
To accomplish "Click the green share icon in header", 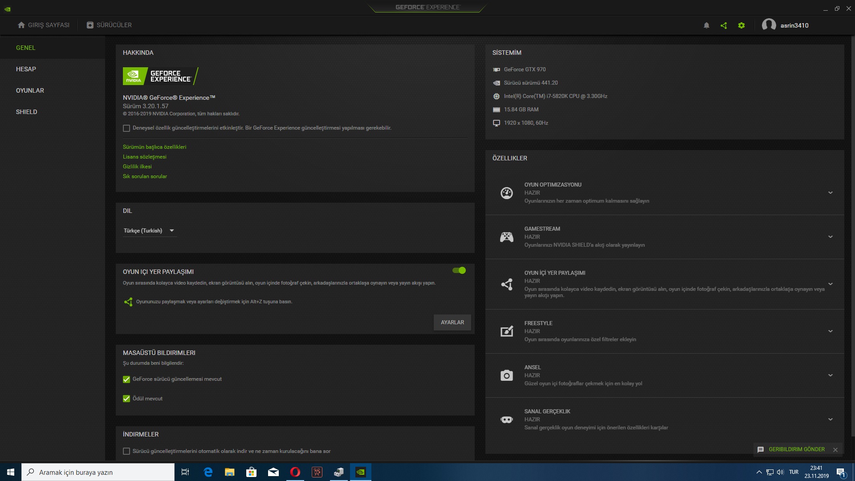I will tap(724, 25).
